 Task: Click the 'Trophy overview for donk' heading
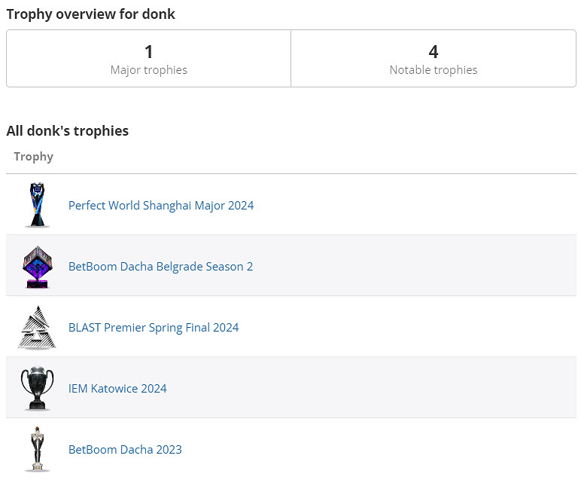pos(90,14)
